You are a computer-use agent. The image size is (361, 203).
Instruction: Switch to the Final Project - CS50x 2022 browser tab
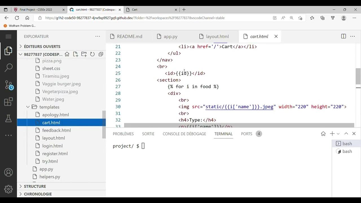[x=39, y=10]
